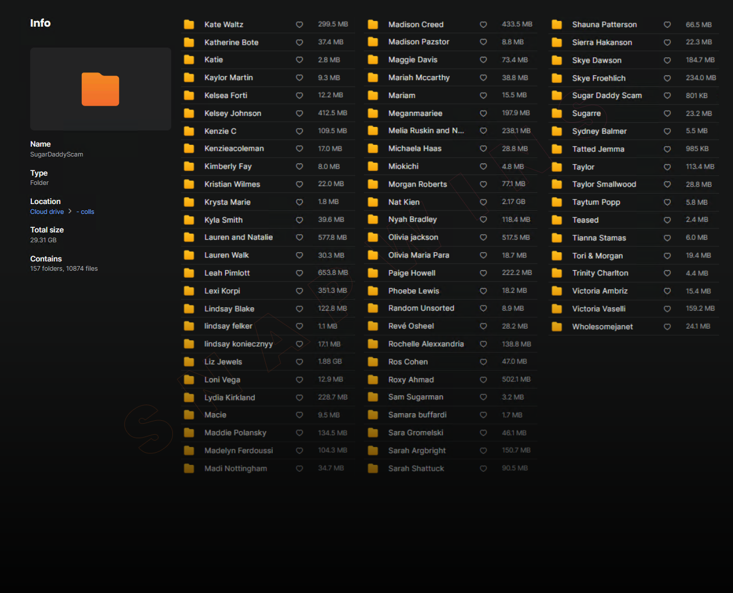This screenshot has width=733, height=593.
Task: Click the breadcrumb chevron after Cloud drive
Action: [70, 212]
